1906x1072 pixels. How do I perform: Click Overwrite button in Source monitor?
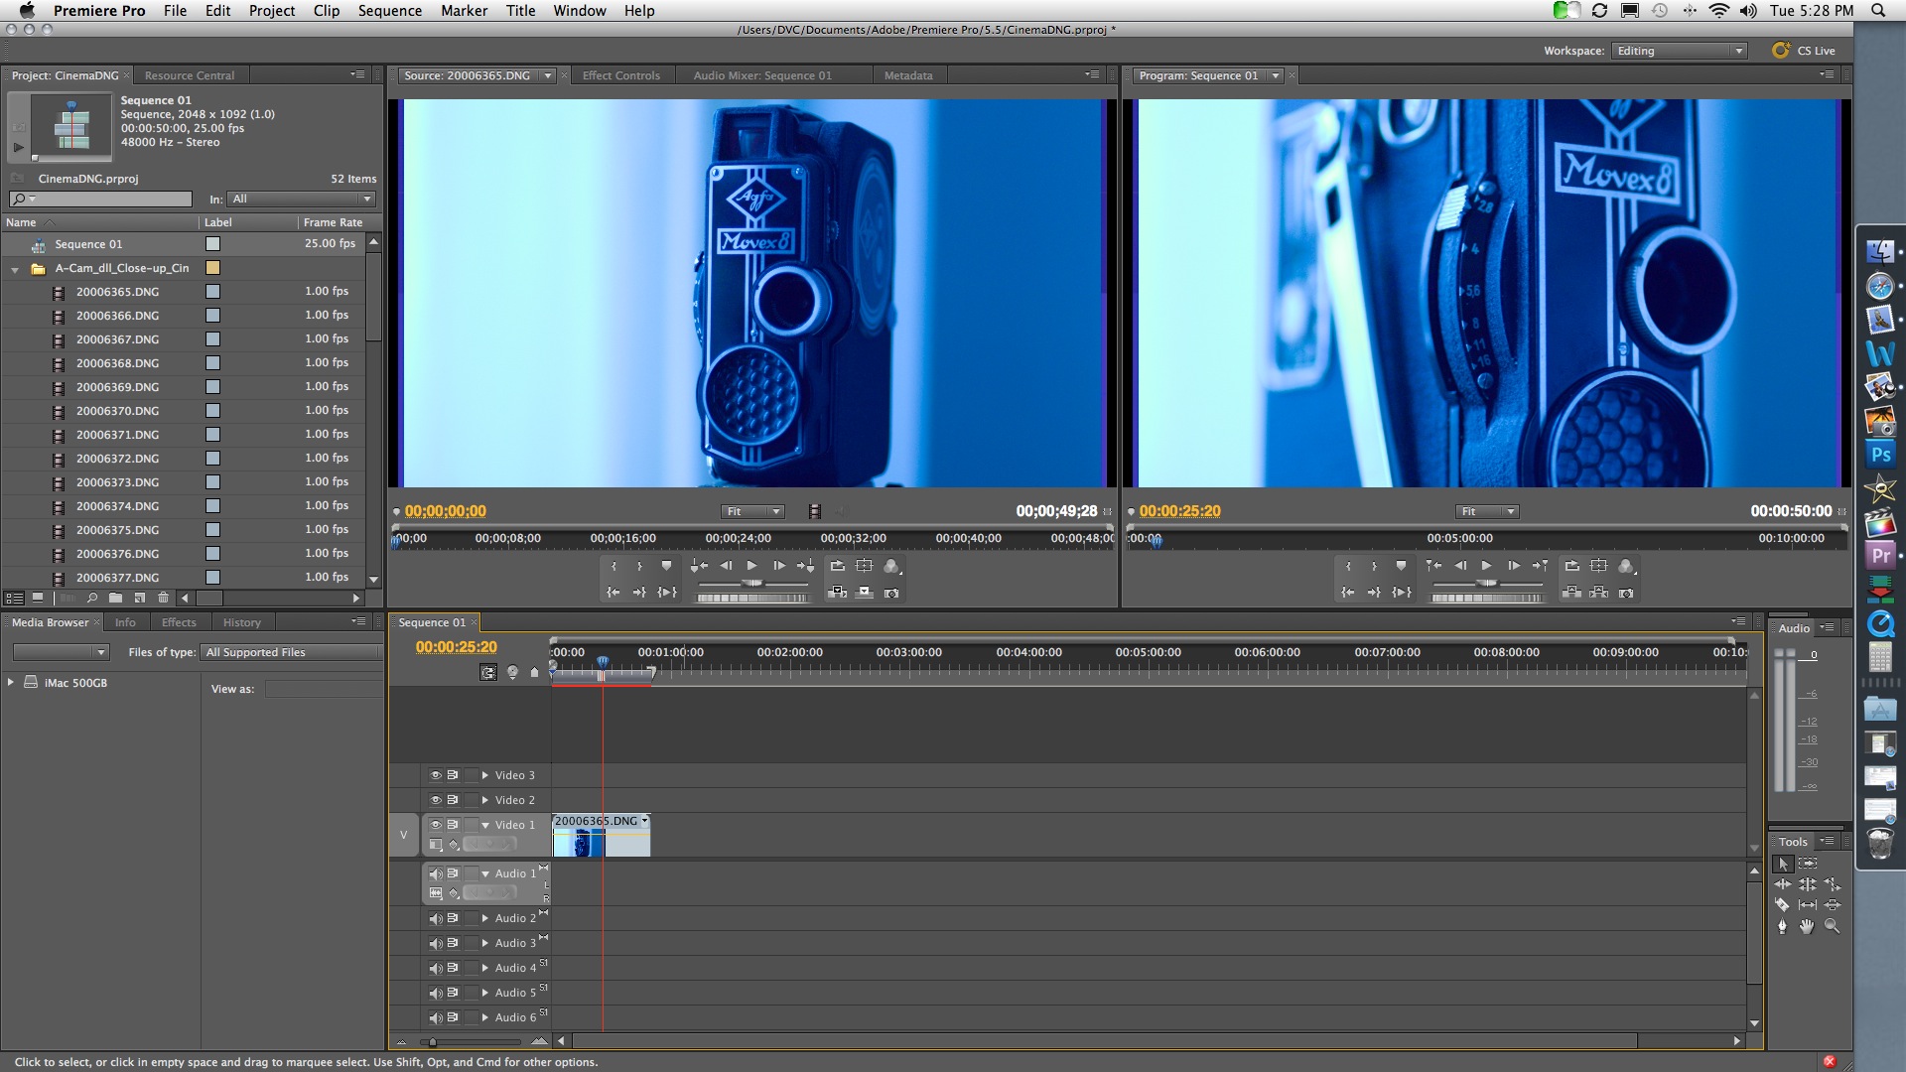pyautogui.click(x=865, y=593)
